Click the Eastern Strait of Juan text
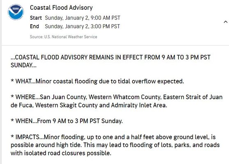This screenshot has height=164, width=229. point(193,97)
